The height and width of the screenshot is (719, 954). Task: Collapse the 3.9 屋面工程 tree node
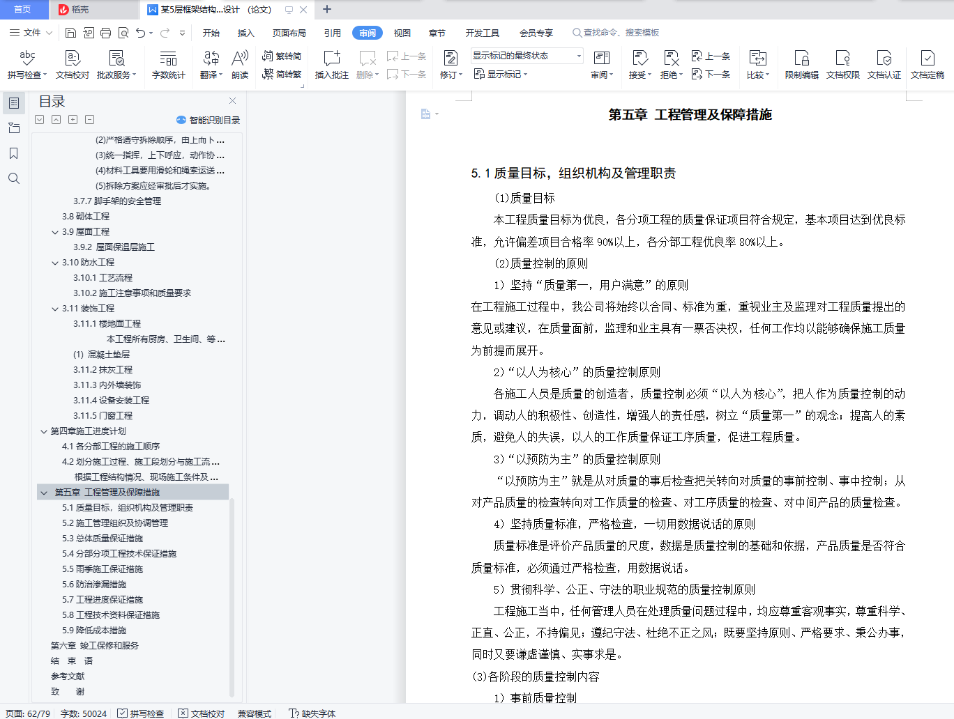55,232
